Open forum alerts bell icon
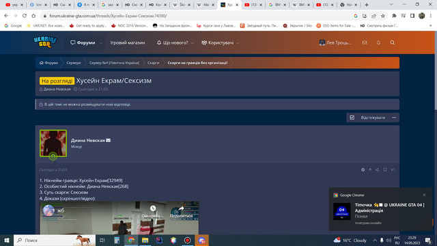The image size is (437, 246). (x=378, y=42)
